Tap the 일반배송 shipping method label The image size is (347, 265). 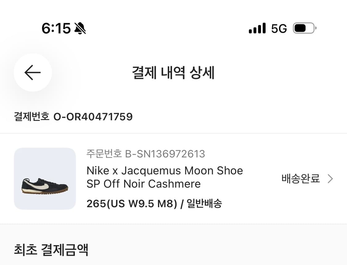click(x=204, y=204)
